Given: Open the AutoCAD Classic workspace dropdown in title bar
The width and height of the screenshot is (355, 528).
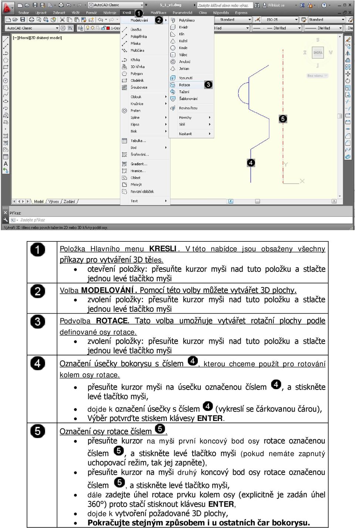Looking at the screenshot, I should [115, 5].
